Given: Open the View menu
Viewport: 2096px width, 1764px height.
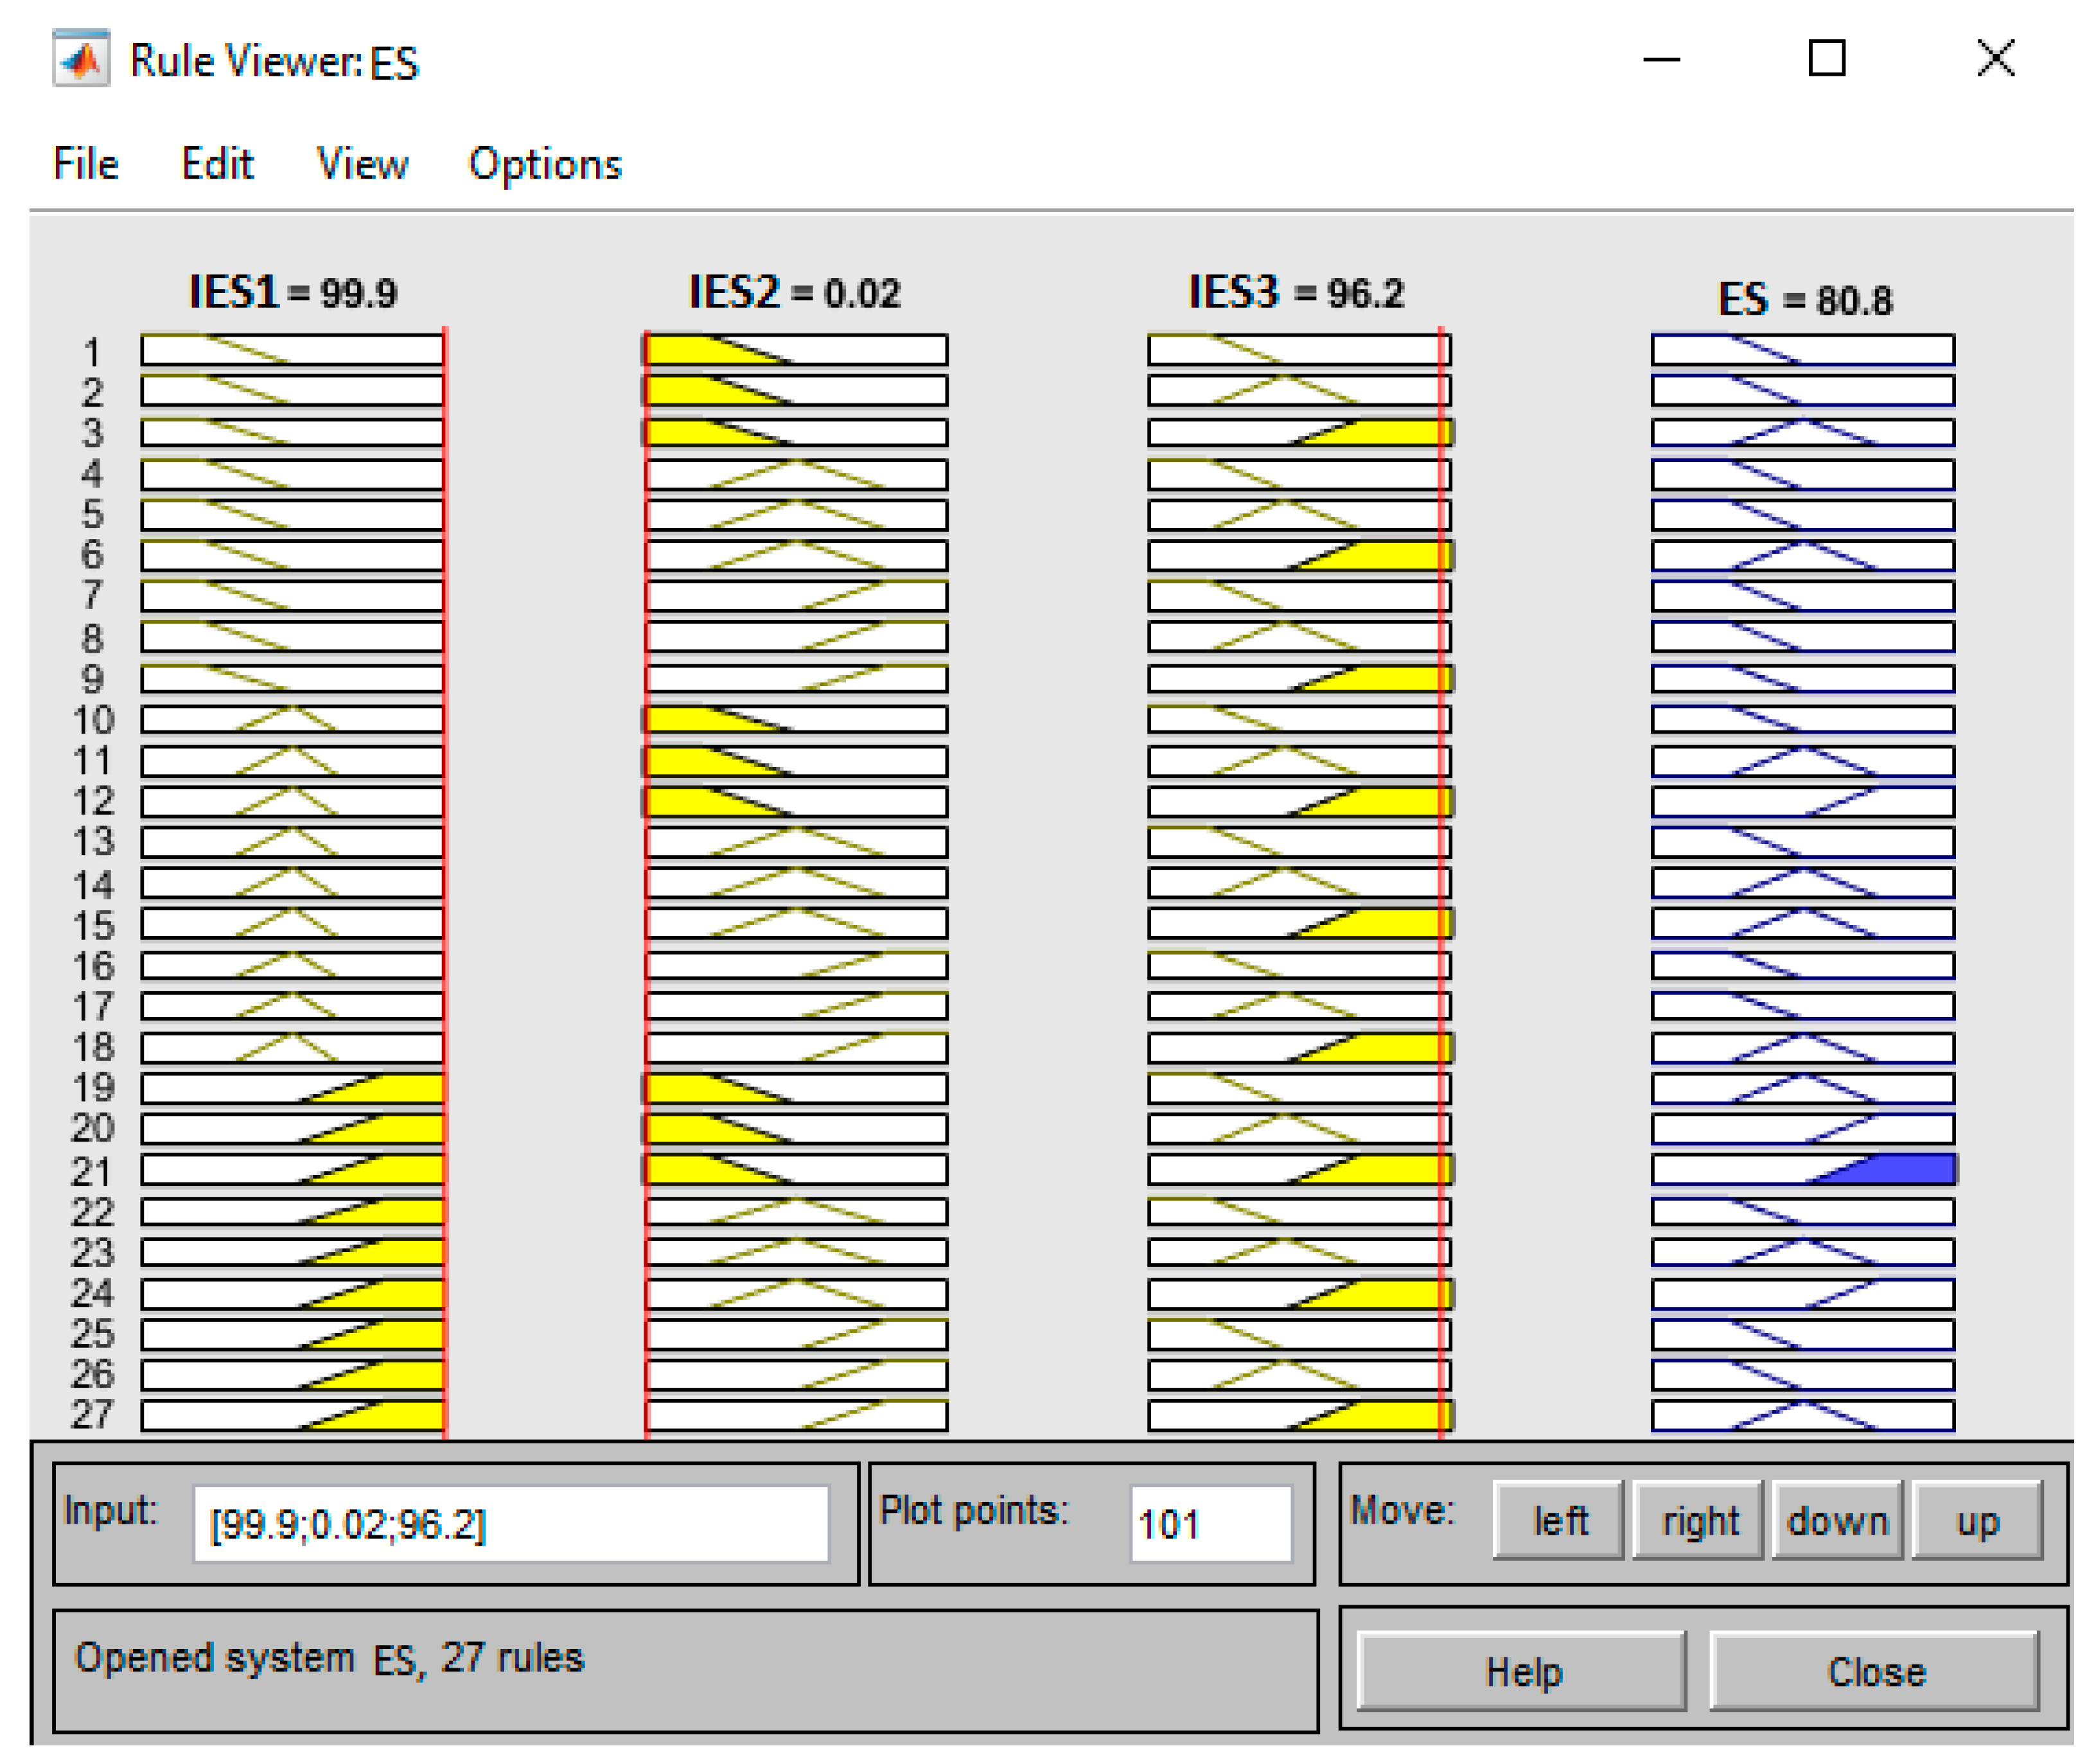Looking at the screenshot, I should pos(362,164).
